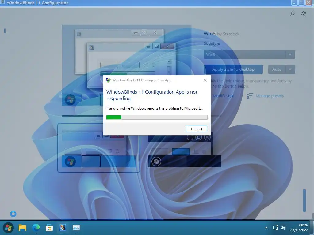
Task: Close the WindowBlinds not responding dialog
Action: tap(205, 80)
